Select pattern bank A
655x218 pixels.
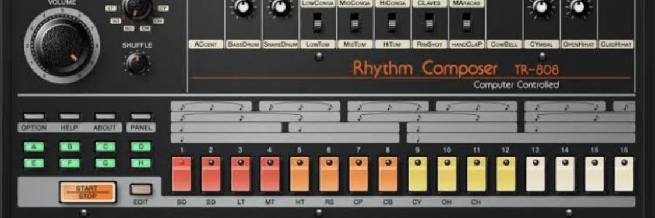(34, 146)
